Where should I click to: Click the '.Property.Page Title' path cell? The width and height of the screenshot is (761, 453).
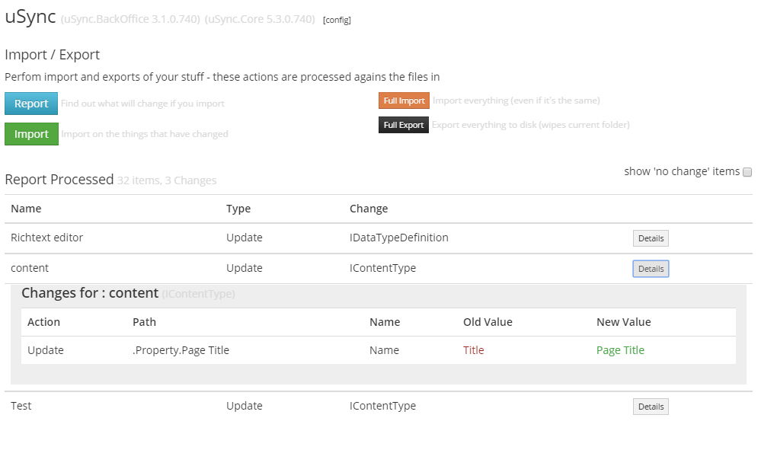(181, 350)
